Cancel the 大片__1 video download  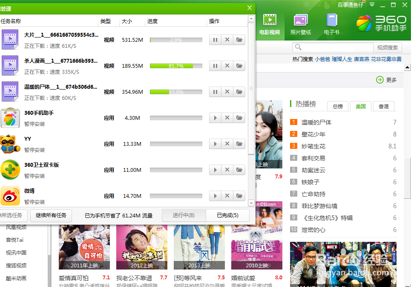(227, 40)
